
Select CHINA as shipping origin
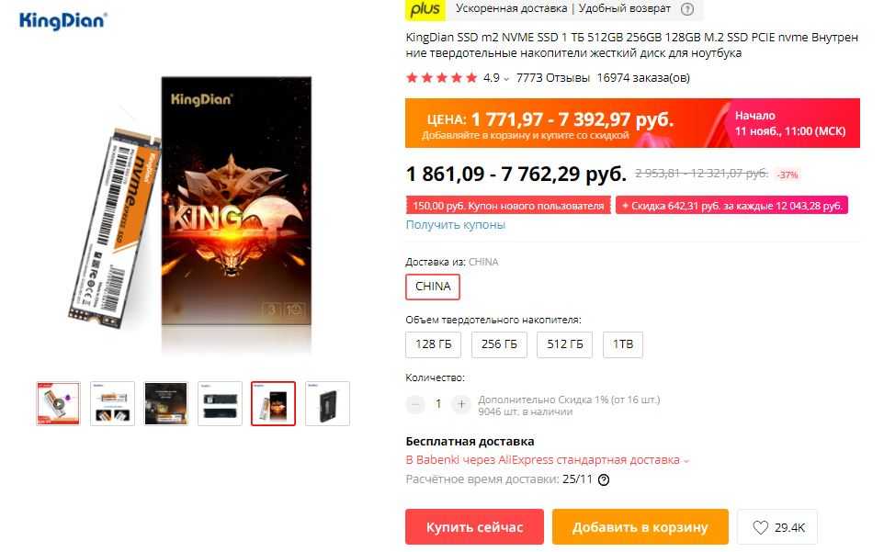pos(433,287)
